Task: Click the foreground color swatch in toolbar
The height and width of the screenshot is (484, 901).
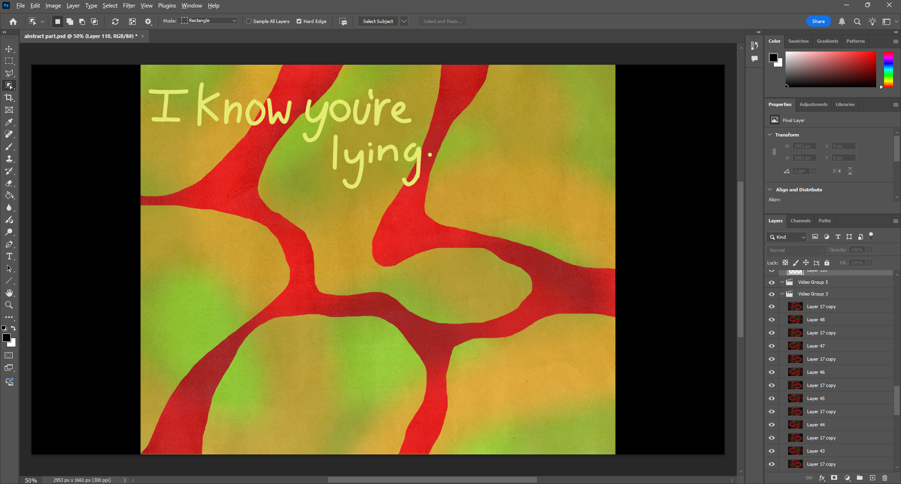Action: coord(7,338)
